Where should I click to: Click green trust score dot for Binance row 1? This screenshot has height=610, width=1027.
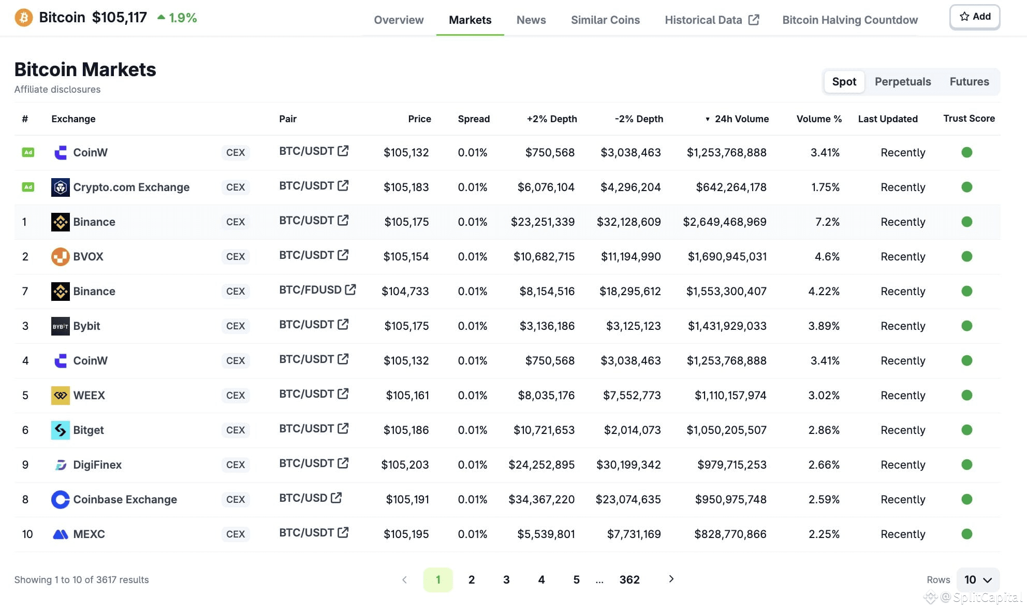coord(966,222)
